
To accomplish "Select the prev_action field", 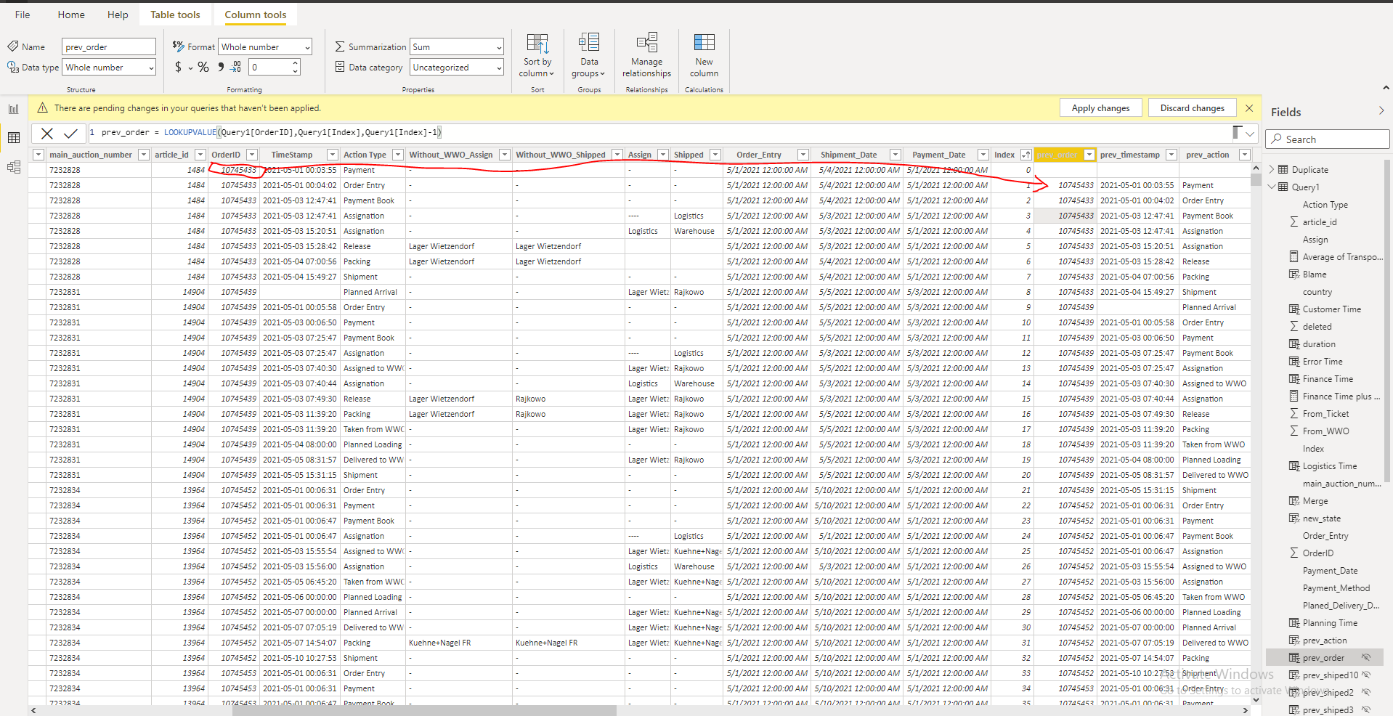I will pos(1325,640).
